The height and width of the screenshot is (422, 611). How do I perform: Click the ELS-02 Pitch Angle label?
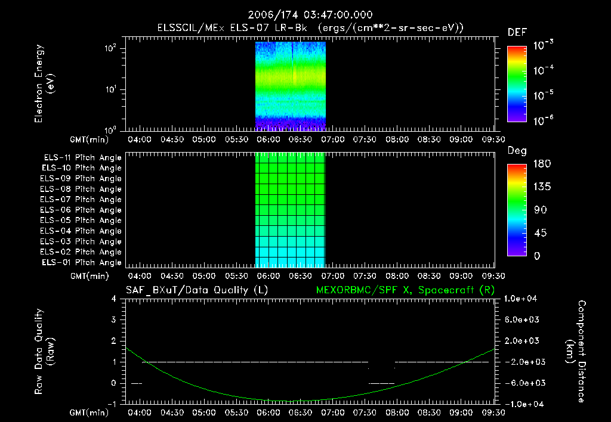point(81,252)
